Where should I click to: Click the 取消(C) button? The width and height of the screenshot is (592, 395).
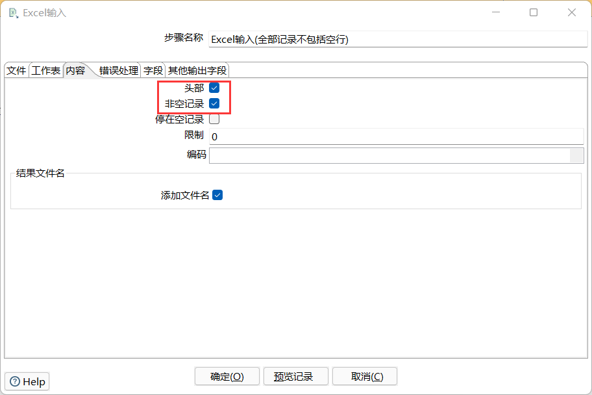point(364,376)
